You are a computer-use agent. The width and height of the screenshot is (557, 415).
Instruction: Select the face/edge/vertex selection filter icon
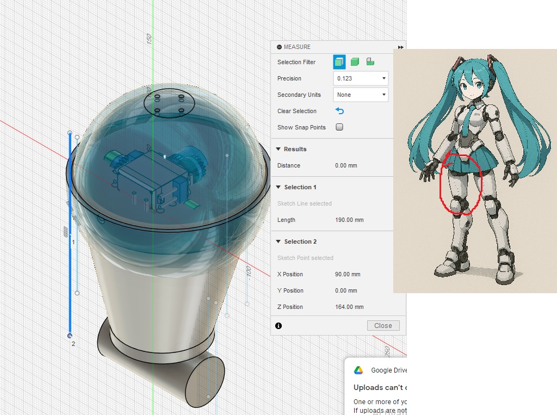coord(339,62)
